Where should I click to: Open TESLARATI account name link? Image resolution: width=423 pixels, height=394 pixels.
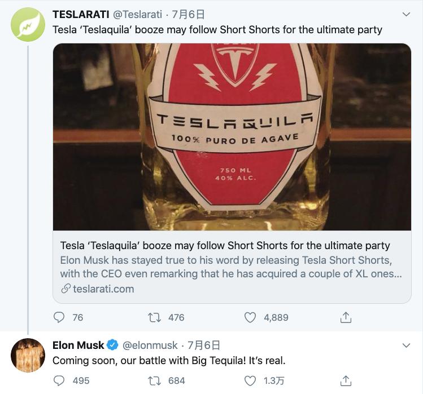coord(80,14)
